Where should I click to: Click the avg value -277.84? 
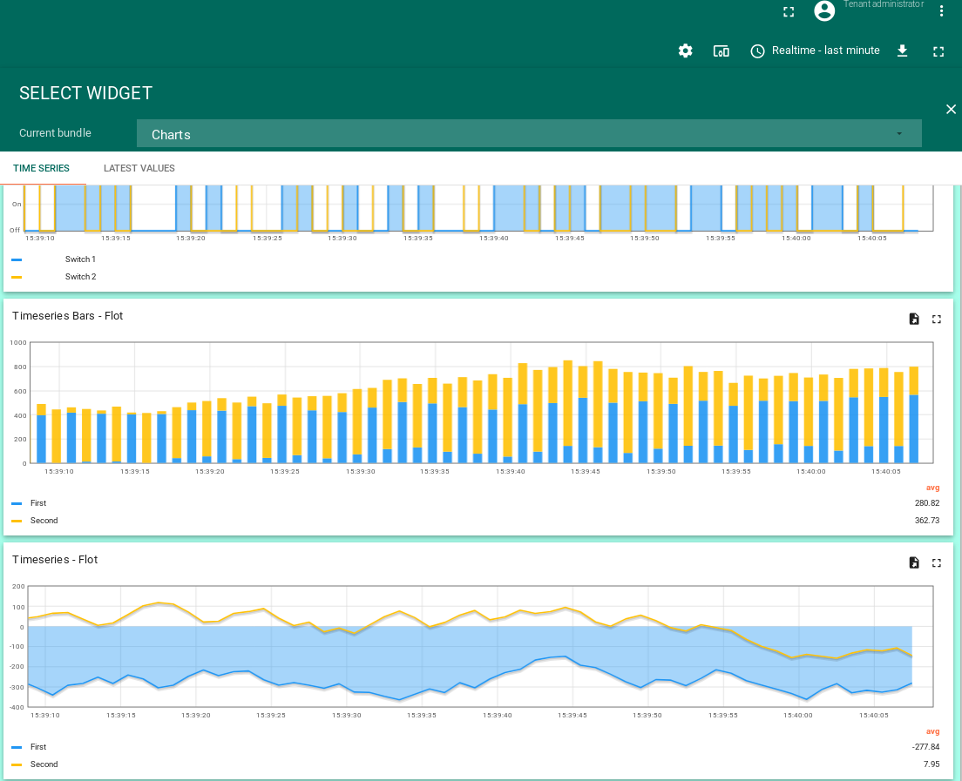[x=925, y=747]
